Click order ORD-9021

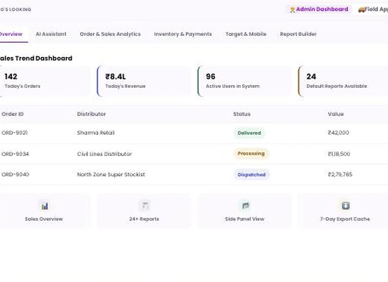(15, 133)
